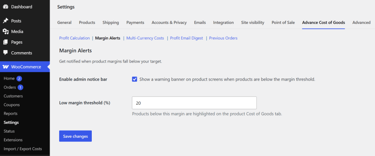Click the Margin Alerts section heading
The height and width of the screenshot is (156, 375).
pyautogui.click(x=76, y=51)
